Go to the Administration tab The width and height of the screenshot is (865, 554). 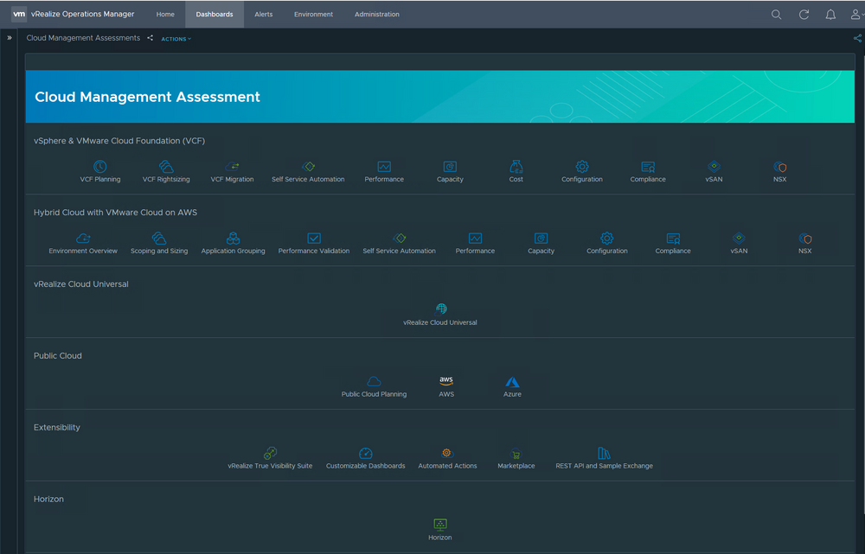[377, 15]
